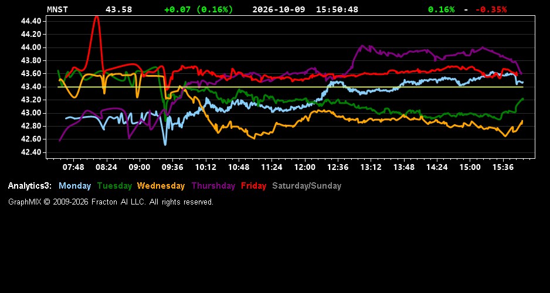Click the GraphMIX copyright notice
This screenshot has width=550, height=293.
[x=111, y=202]
